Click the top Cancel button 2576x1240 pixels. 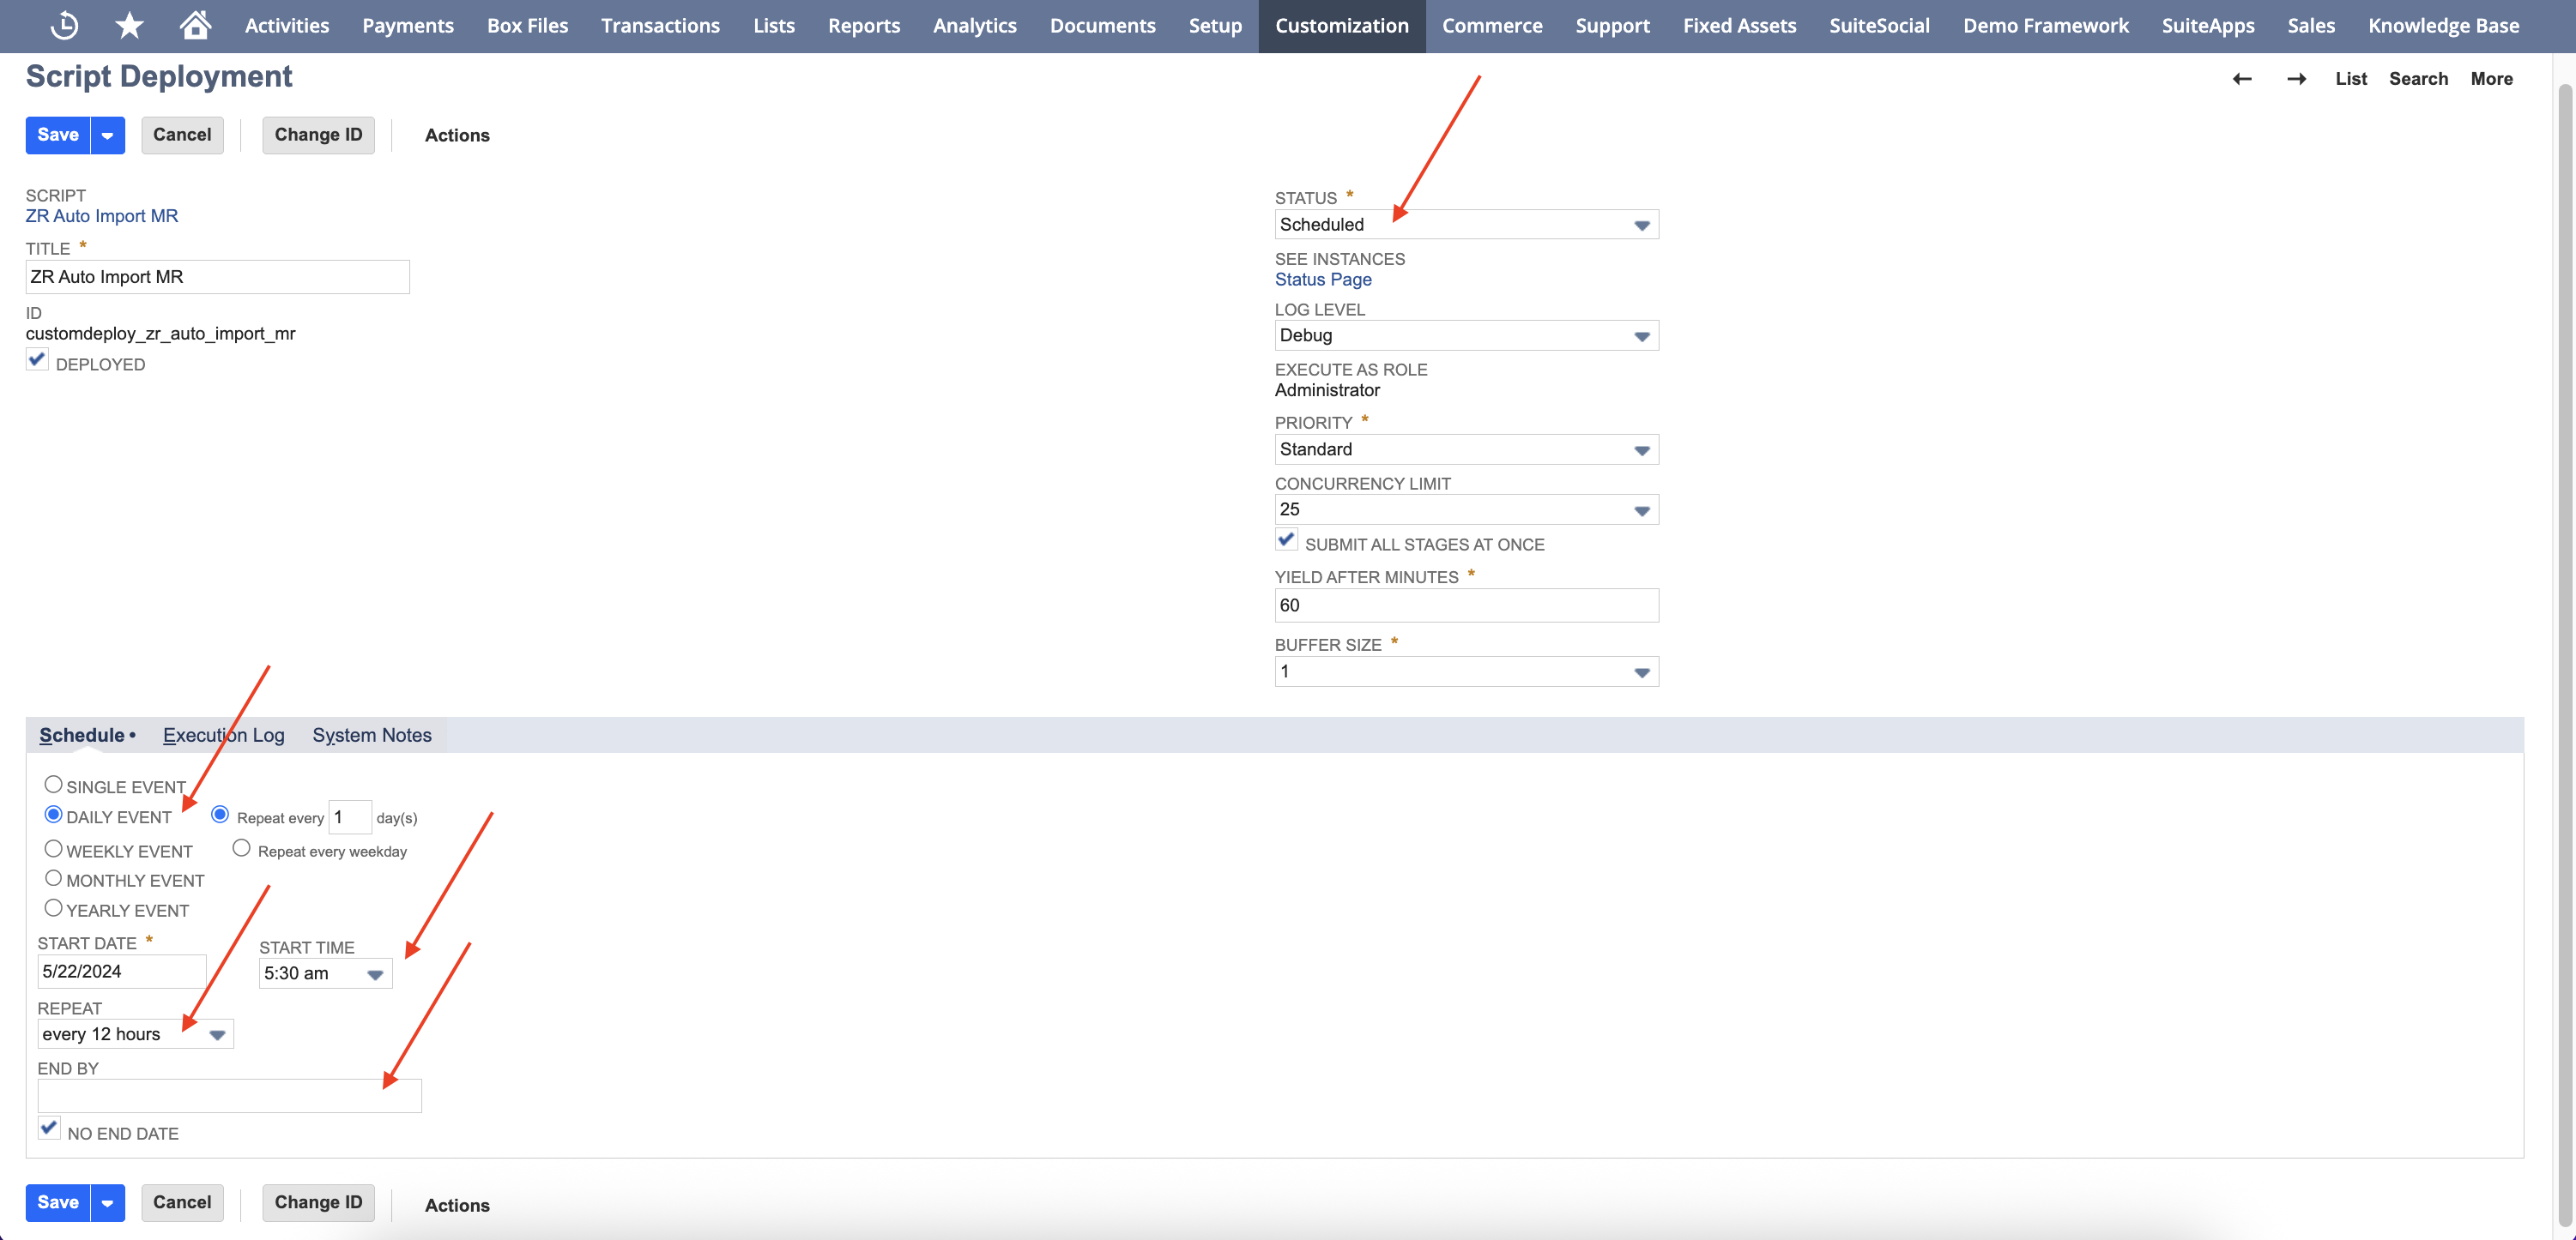pyautogui.click(x=182, y=135)
